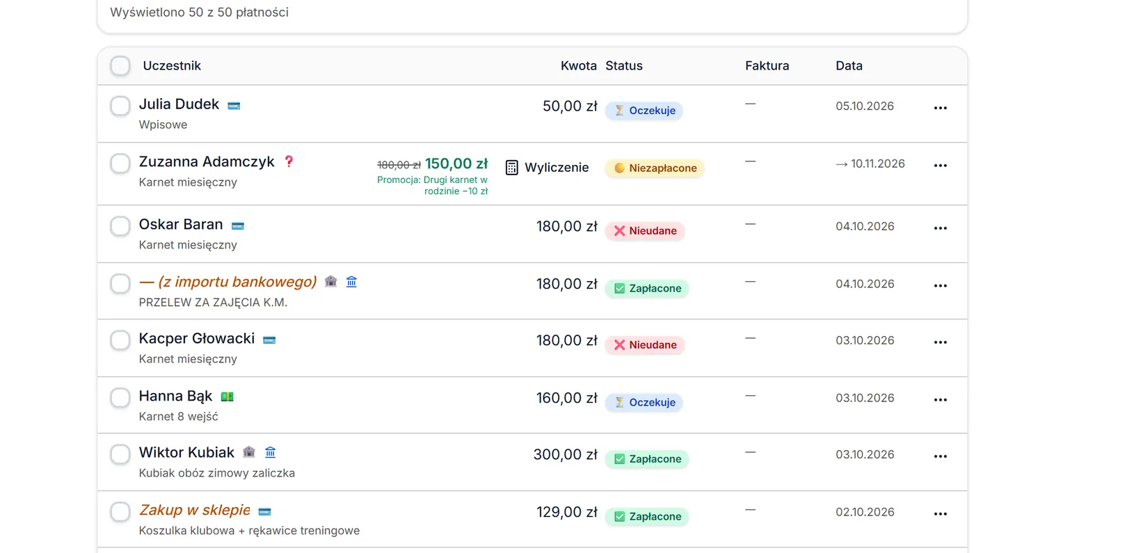Click the Kwota column header

point(579,66)
